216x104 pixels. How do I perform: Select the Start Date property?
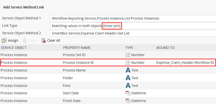(71, 93)
